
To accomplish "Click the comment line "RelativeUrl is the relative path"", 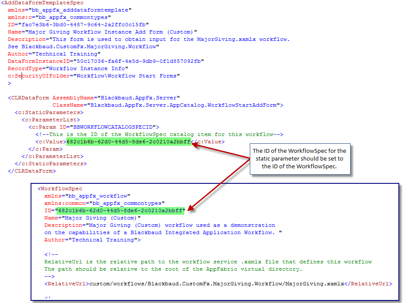I will point(208,262).
